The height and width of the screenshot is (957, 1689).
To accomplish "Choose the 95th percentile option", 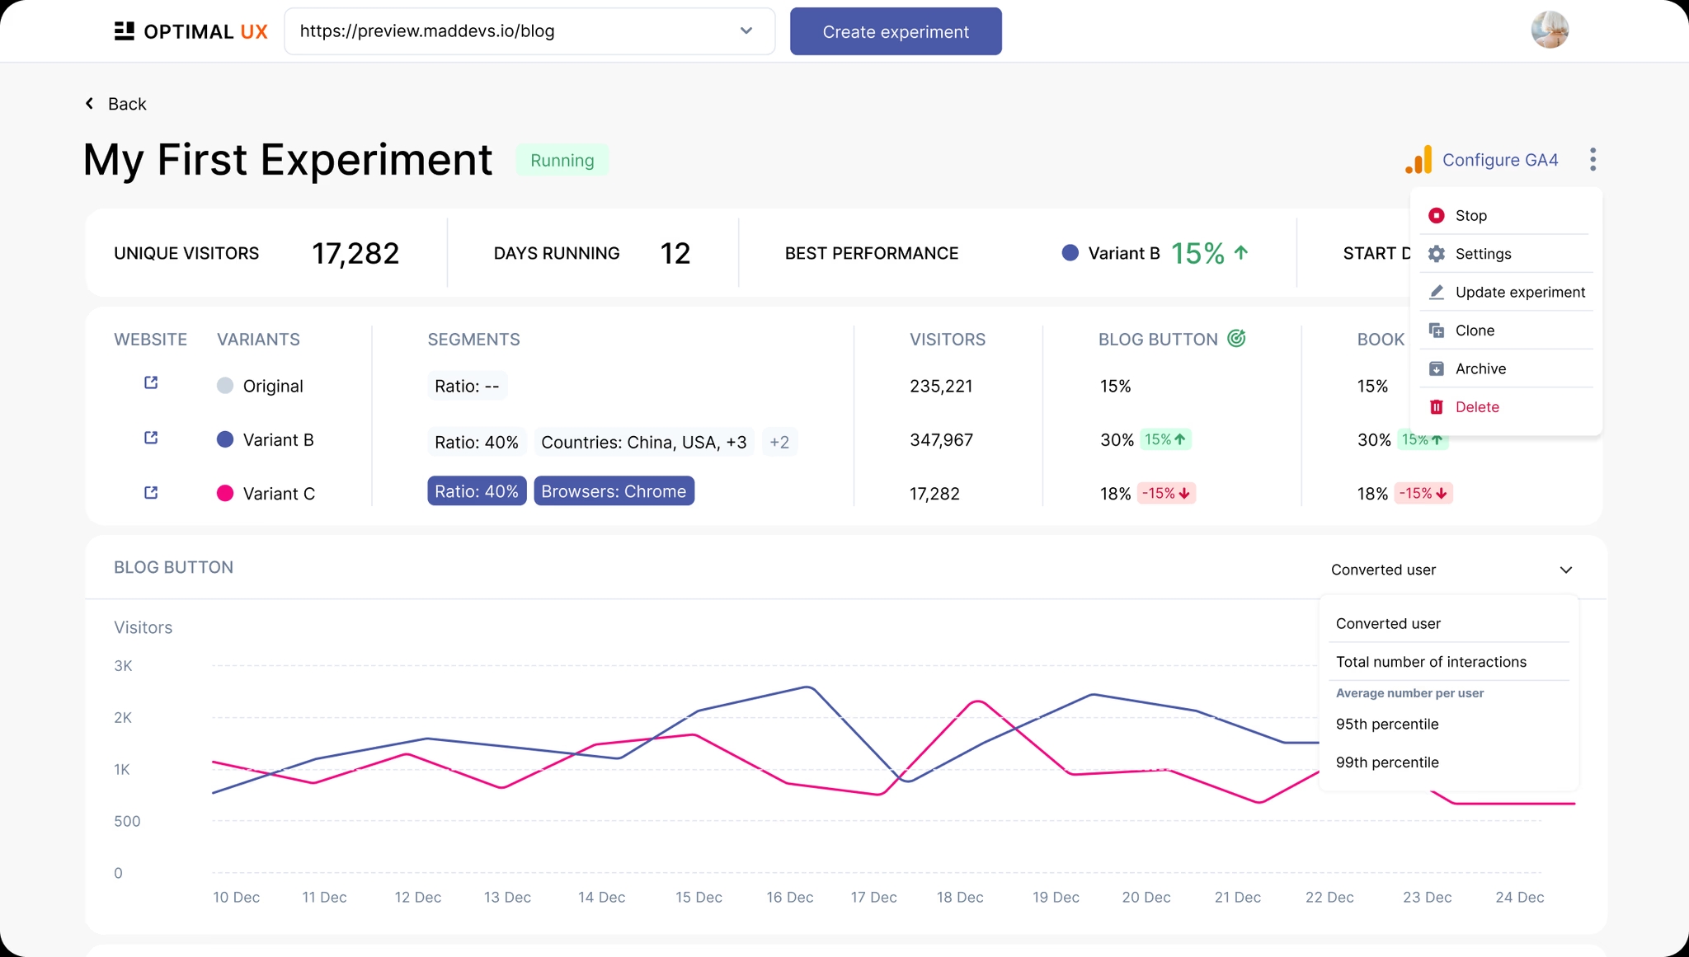I will click(x=1386, y=724).
